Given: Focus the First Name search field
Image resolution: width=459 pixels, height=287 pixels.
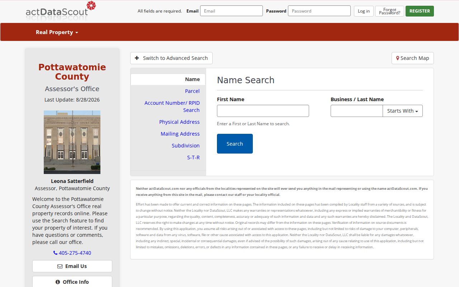Looking at the screenshot, I should click(x=263, y=111).
